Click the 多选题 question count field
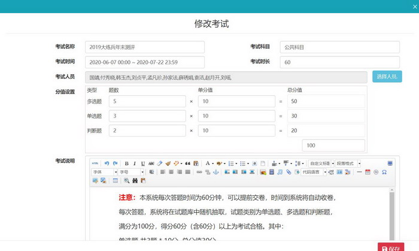This screenshot has width=419, height=251. tap(147, 101)
